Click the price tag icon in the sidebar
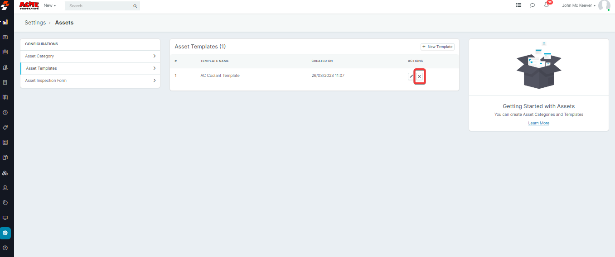 5,127
